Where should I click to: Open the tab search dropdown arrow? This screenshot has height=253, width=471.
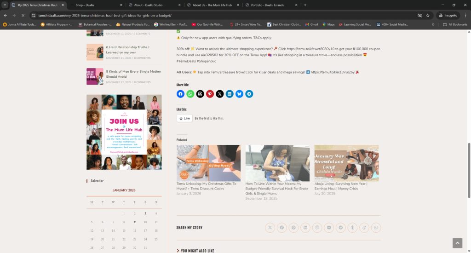[5, 5]
